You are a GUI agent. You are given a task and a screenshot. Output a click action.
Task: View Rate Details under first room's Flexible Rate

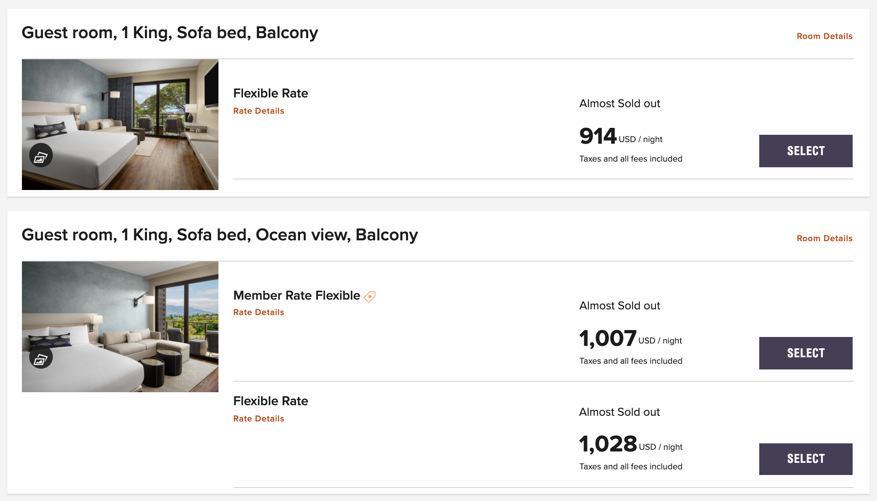click(x=259, y=111)
